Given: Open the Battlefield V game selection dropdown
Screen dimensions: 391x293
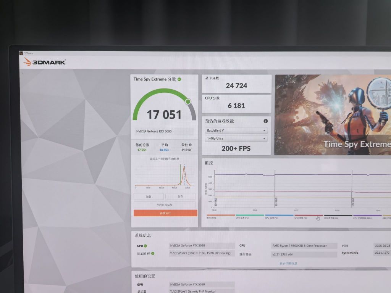Looking at the screenshot, I should click(236, 130).
